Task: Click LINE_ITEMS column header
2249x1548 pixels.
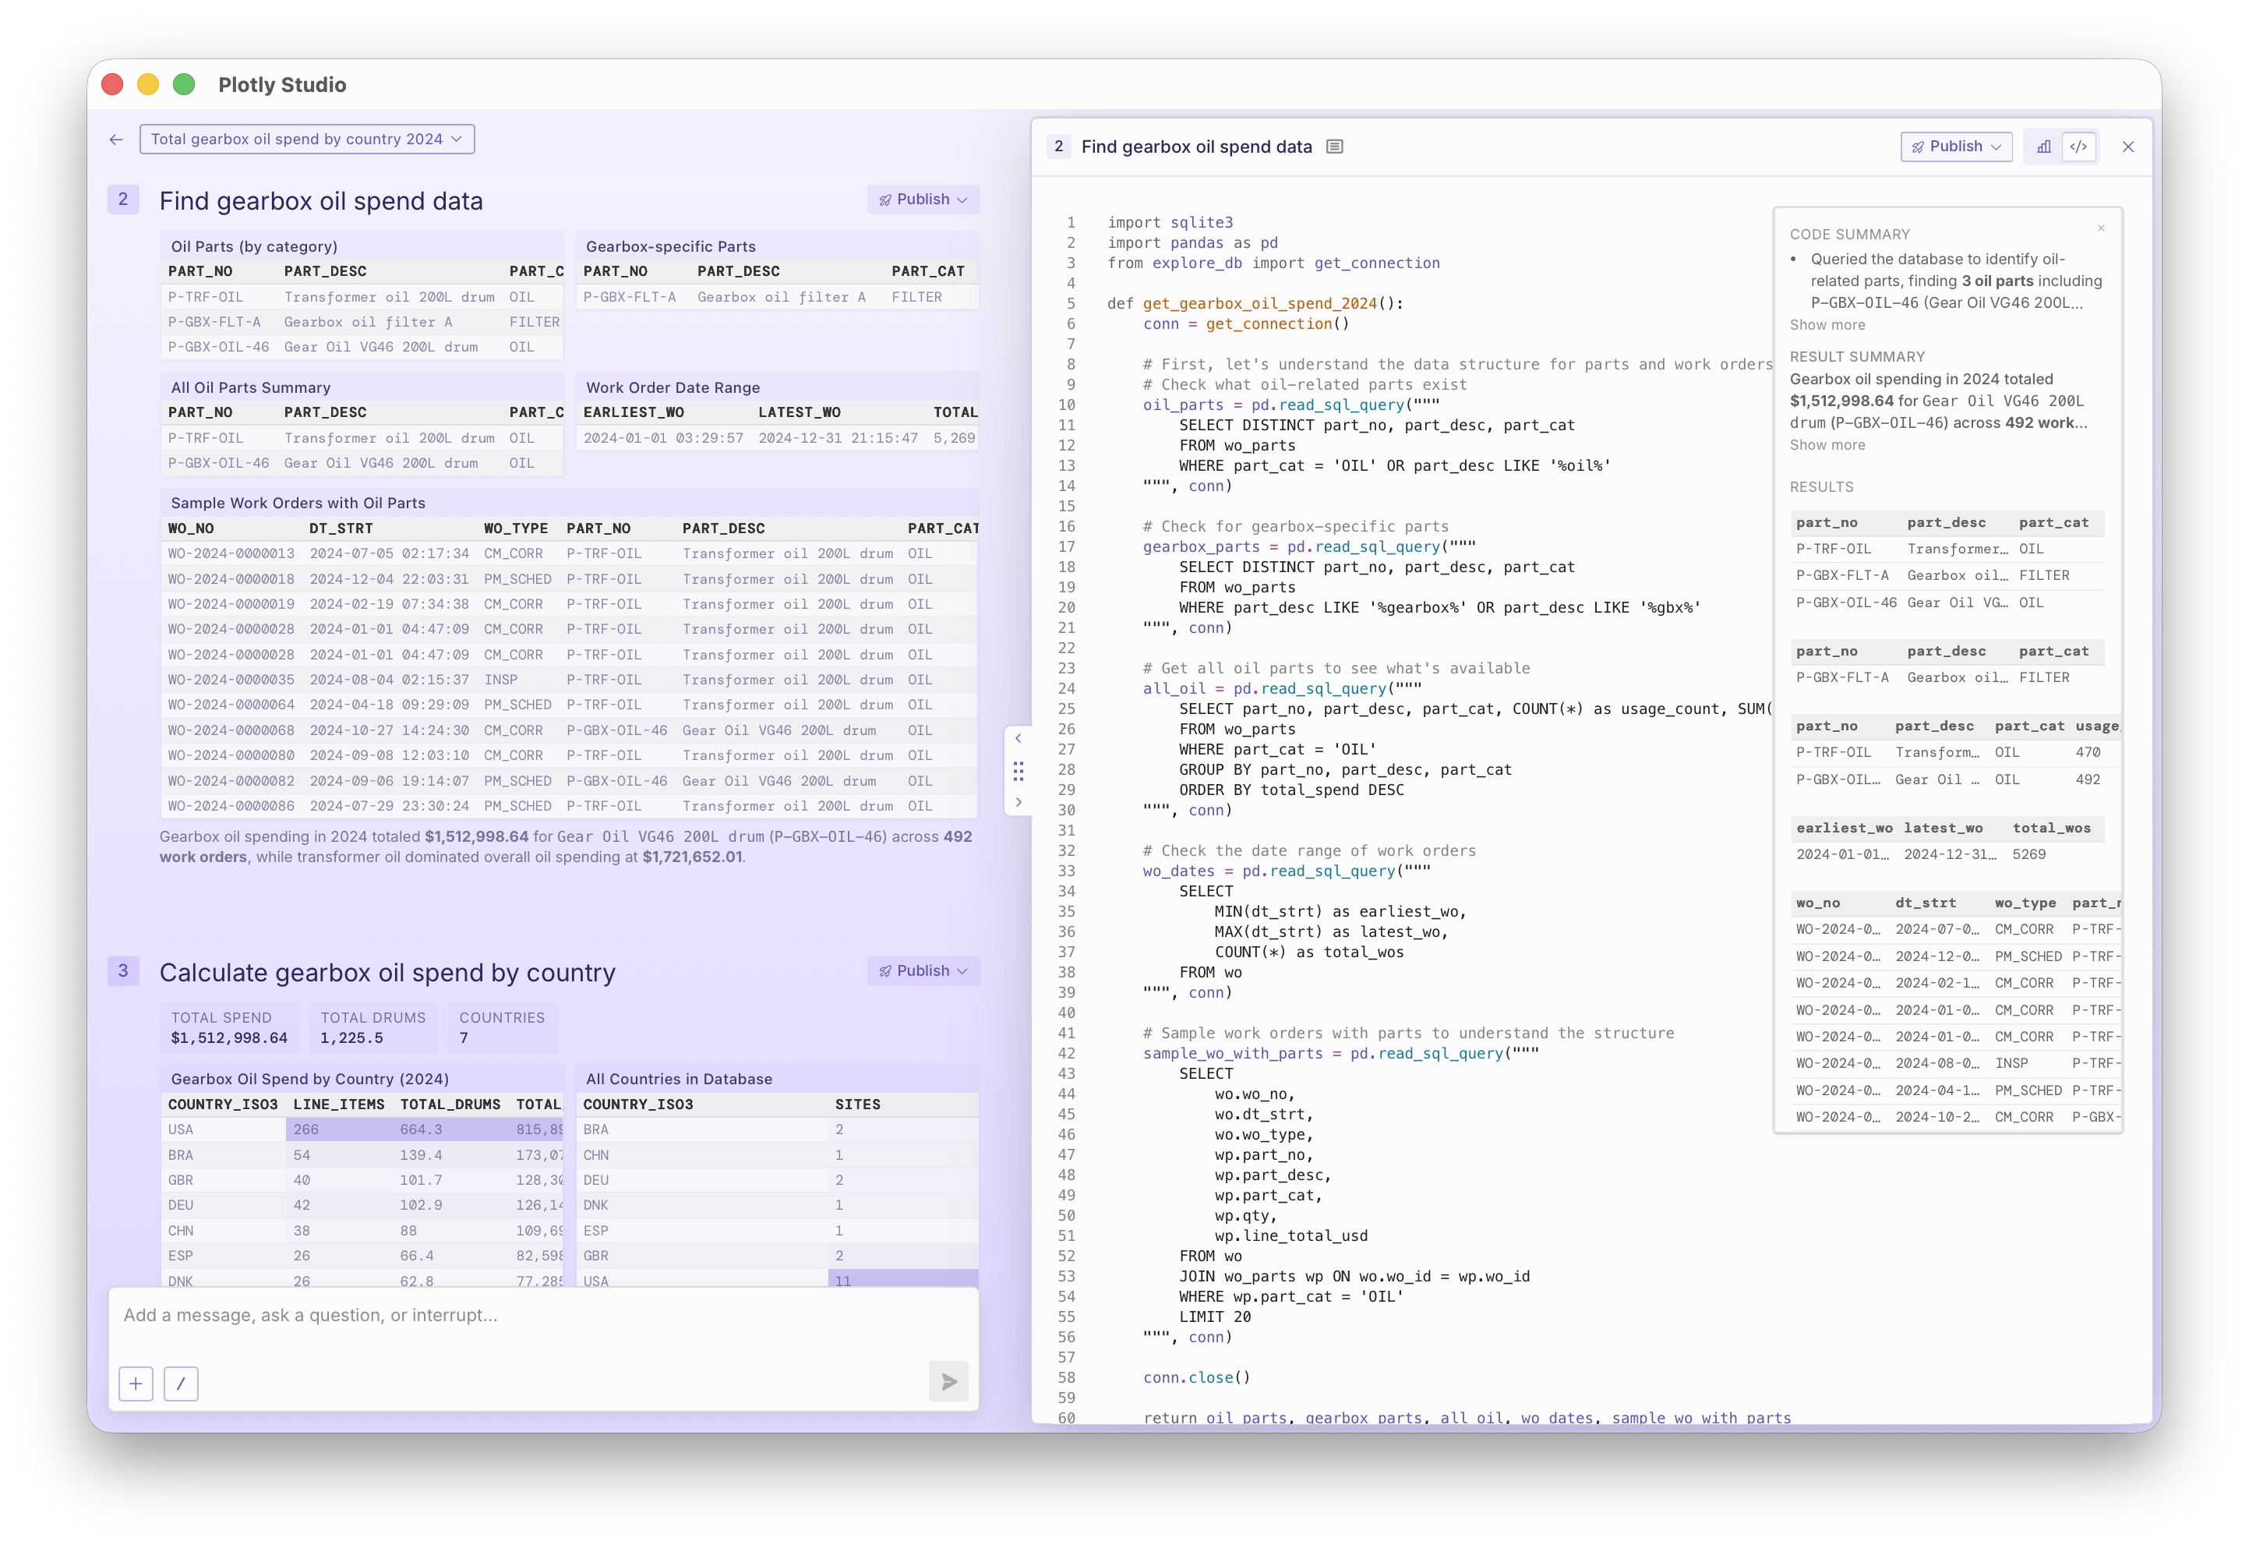Action: coord(338,1104)
